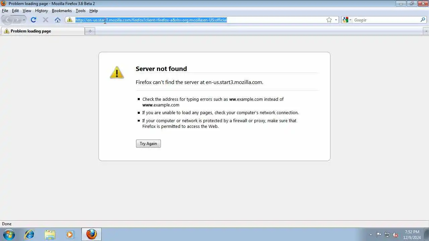This screenshot has width=429, height=241.
Task: Click the Forward navigation arrow
Action: pyautogui.click(x=17, y=20)
